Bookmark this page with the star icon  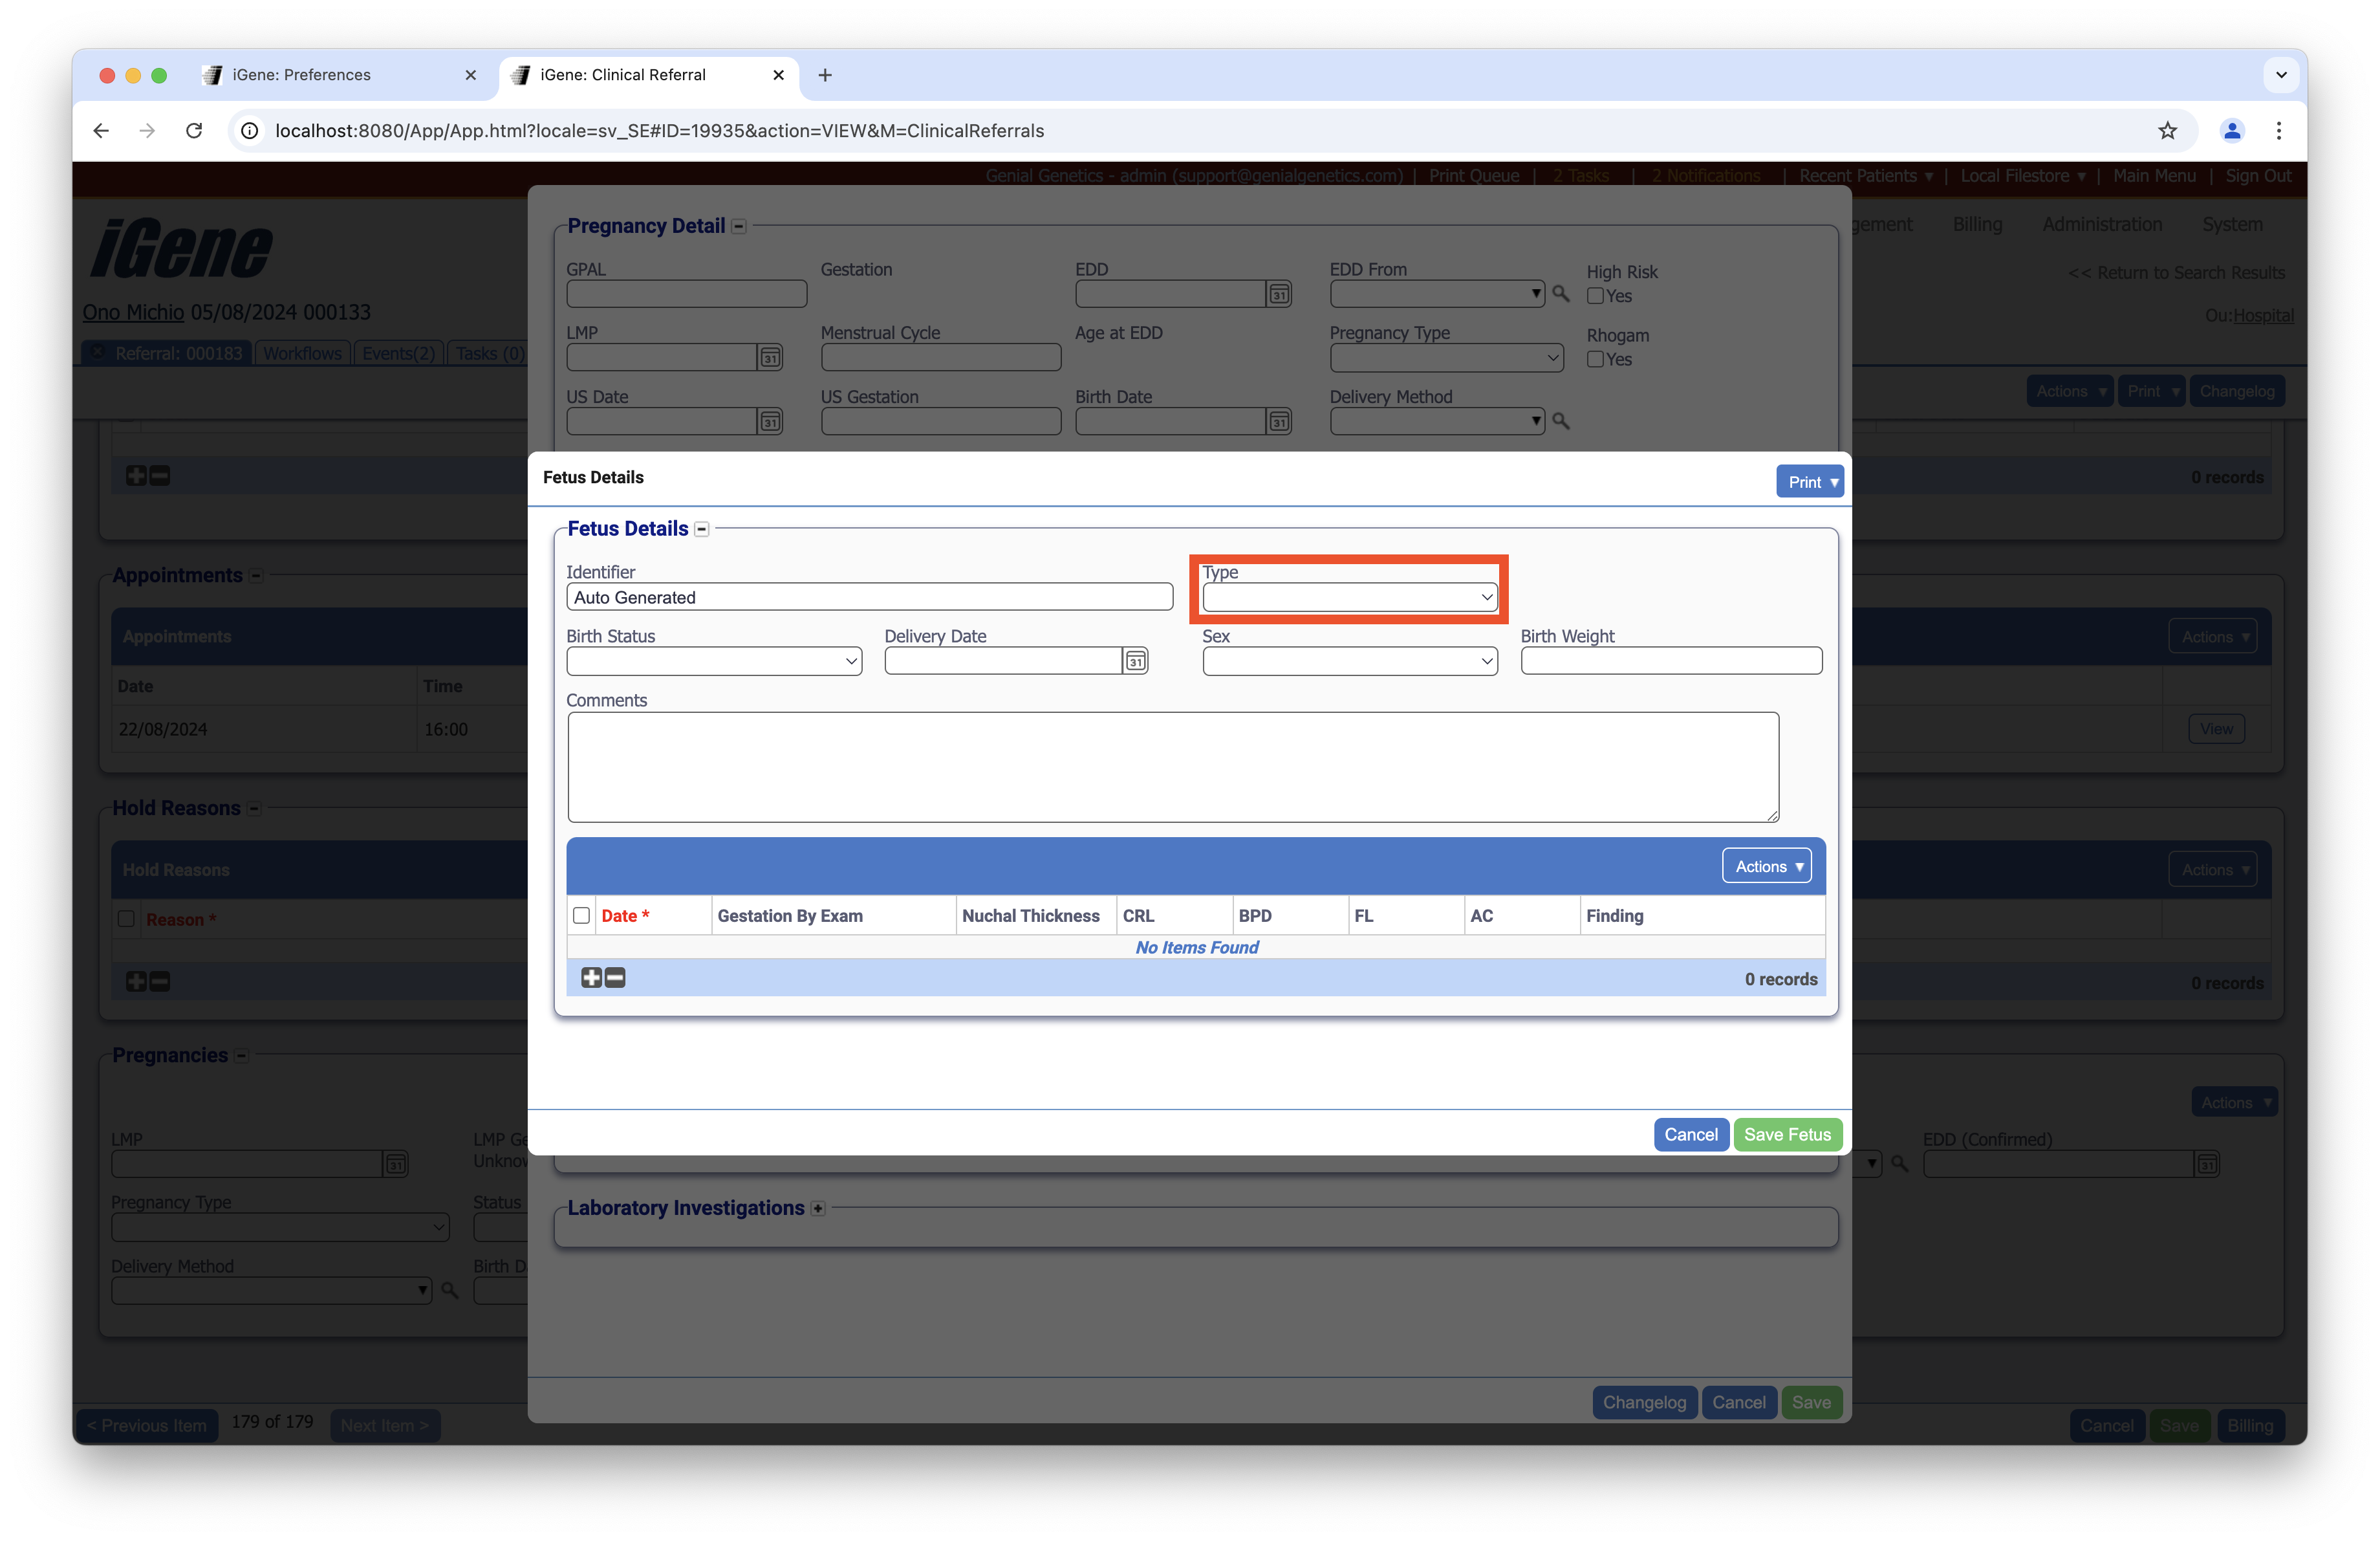[2167, 131]
